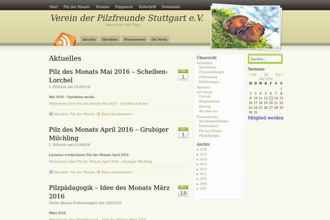Open the orange RSS feed icon
Image resolution: width=330 pixels, height=220 pixels.
click(x=65, y=40)
